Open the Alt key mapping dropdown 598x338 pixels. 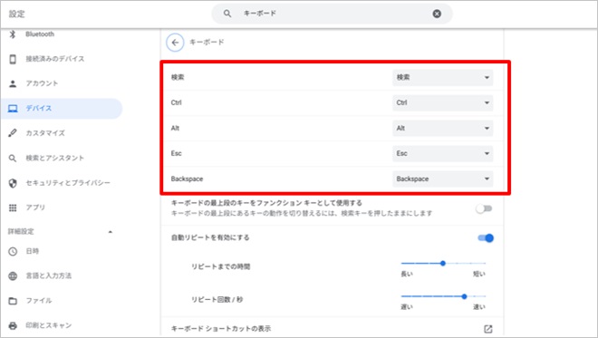click(442, 128)
